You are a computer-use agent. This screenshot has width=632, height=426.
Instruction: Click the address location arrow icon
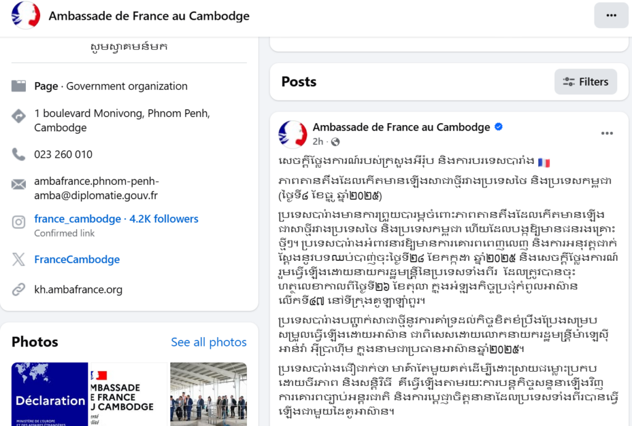(x=19, y=115)
